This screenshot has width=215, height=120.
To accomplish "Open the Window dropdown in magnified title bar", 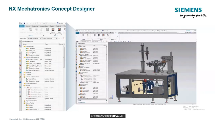I will point(61,23).
